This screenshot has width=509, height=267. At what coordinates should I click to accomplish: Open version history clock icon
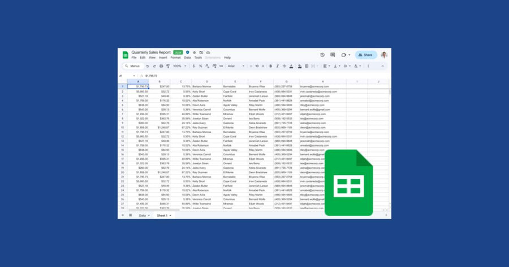point(322,55)
